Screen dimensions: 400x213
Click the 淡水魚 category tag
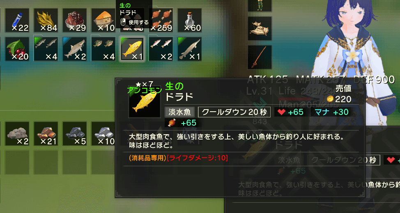(179, 112)
